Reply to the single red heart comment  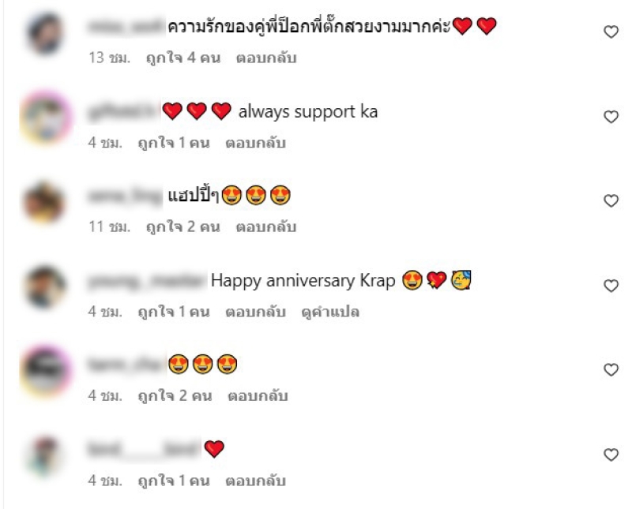pos(255,481)
